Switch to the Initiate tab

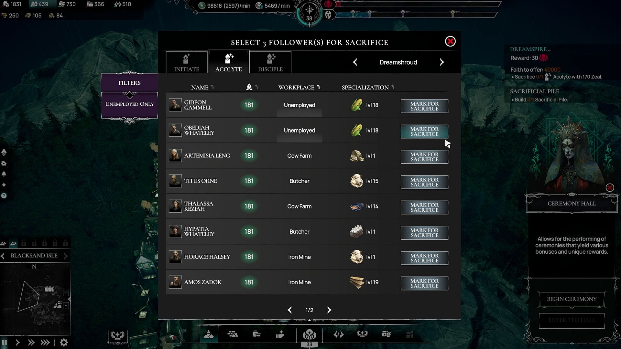coord(187,62)
